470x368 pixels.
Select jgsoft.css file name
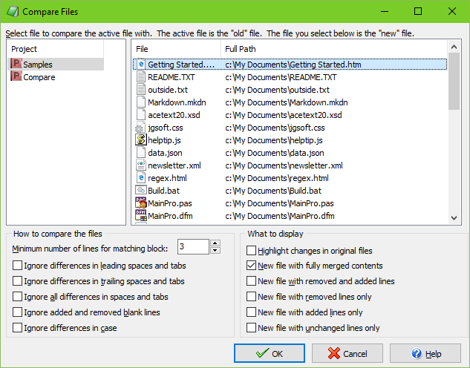click(x=166, y=128)
